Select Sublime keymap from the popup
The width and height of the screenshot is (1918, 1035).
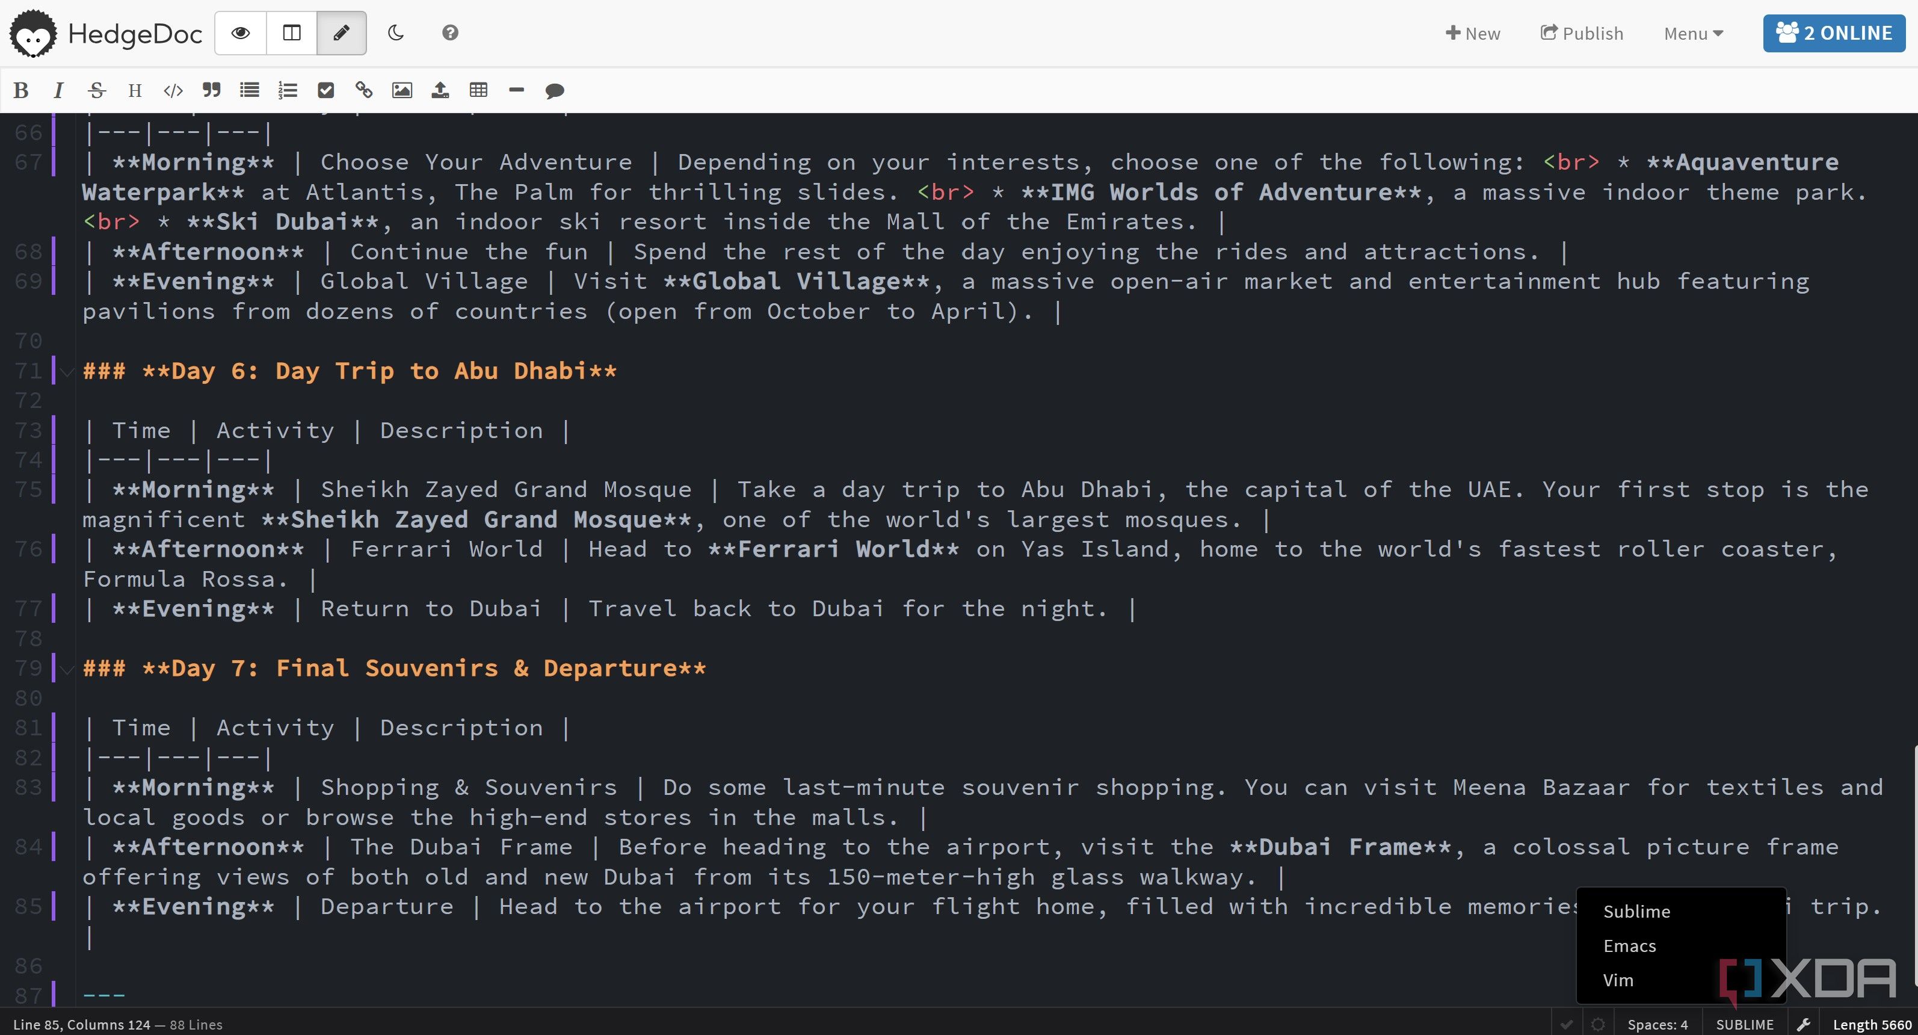pyautogui.click(x=1681, y=912)
